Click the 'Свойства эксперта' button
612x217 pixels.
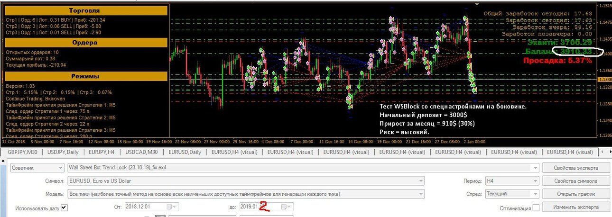click(576, 168)
